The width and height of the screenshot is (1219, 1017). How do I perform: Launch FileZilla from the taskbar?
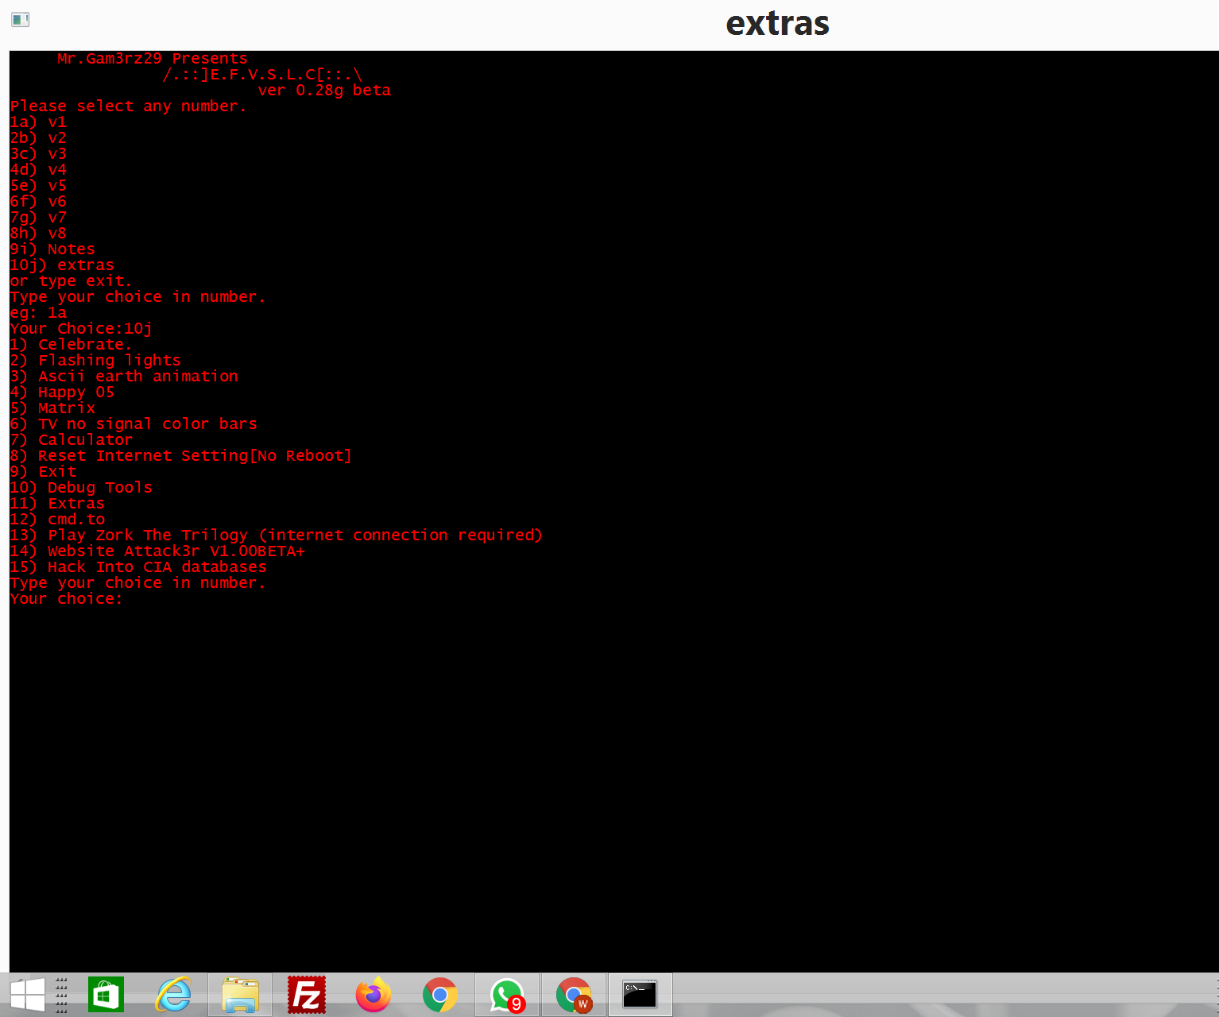307,995
